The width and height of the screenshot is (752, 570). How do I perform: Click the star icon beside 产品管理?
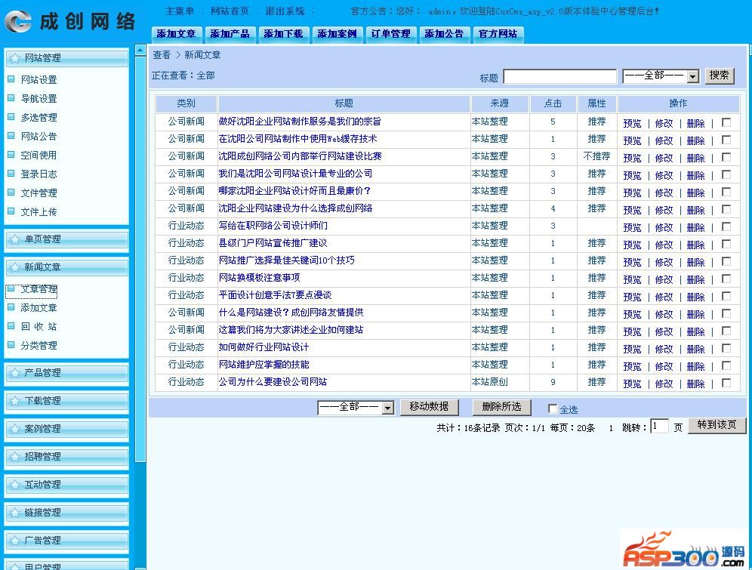tap(14, 373)
